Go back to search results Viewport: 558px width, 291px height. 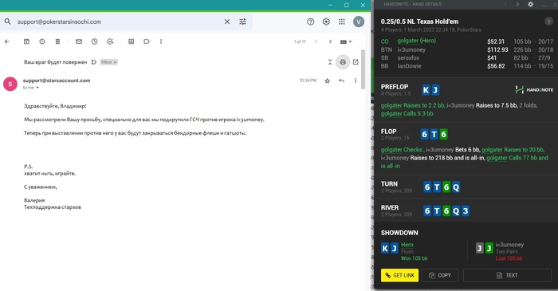point(6,41)
